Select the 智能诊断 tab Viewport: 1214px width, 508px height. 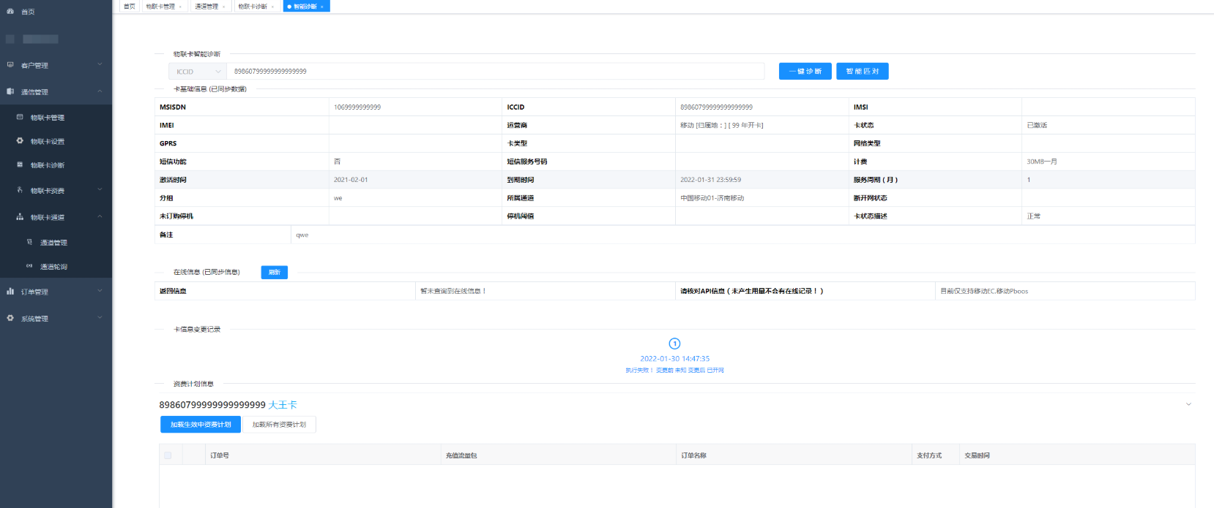305,7
